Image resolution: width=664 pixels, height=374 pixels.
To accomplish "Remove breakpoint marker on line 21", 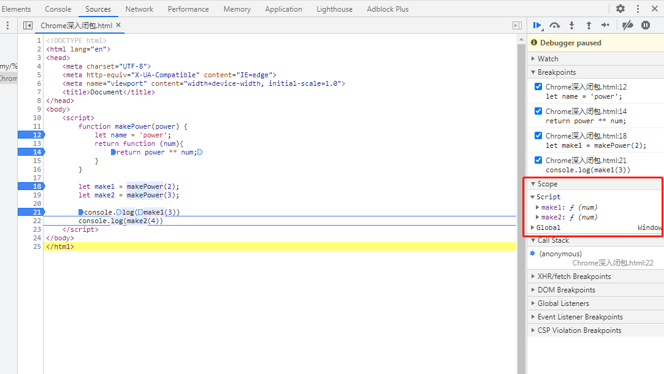I will tap(31, 212).
